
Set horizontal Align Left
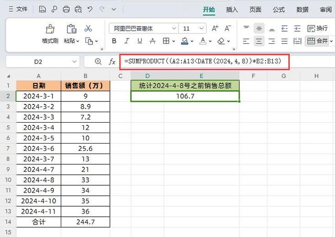246,41
